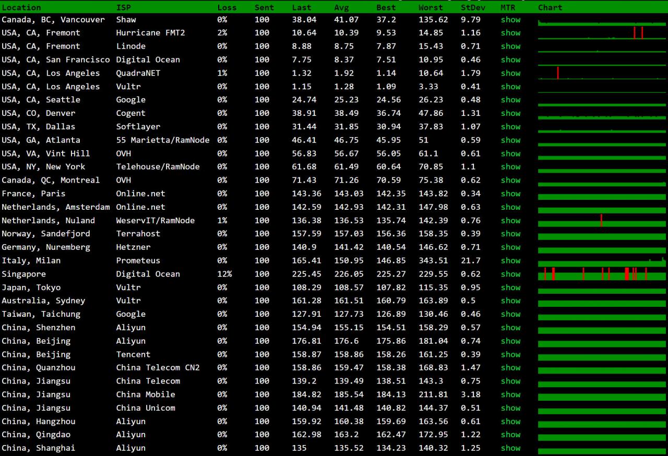Select 'Taiwan, Taichung' location cell

pos(41,314)
